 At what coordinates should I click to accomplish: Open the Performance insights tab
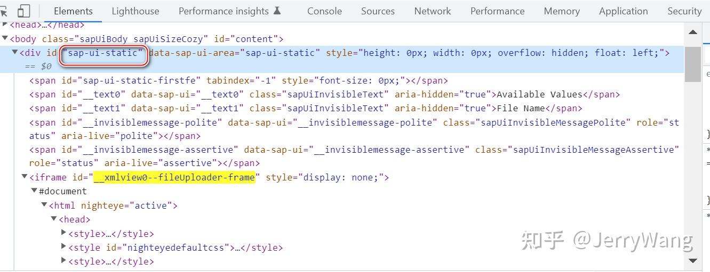coord(230,11)
